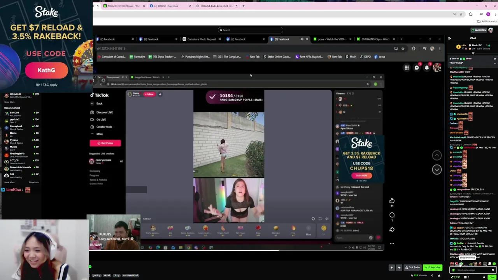Go to previous Facebook video with up arrow
This screenshot has height=280, width=498.
(437, 155)
